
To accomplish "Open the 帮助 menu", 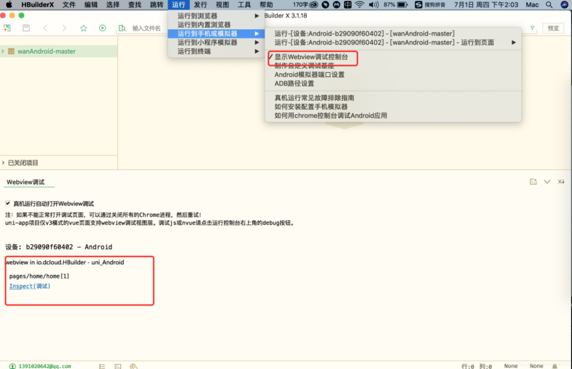I will coord(266,5).
